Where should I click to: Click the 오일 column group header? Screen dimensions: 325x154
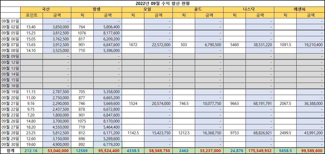147,9
